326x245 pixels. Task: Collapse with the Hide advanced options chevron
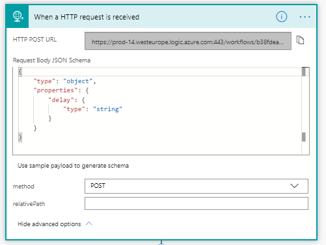89,224
